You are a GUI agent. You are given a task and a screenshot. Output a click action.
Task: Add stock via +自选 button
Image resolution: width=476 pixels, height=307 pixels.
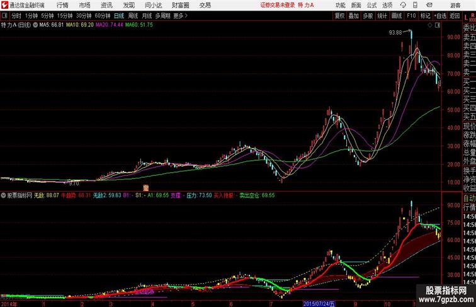(440, 16)
